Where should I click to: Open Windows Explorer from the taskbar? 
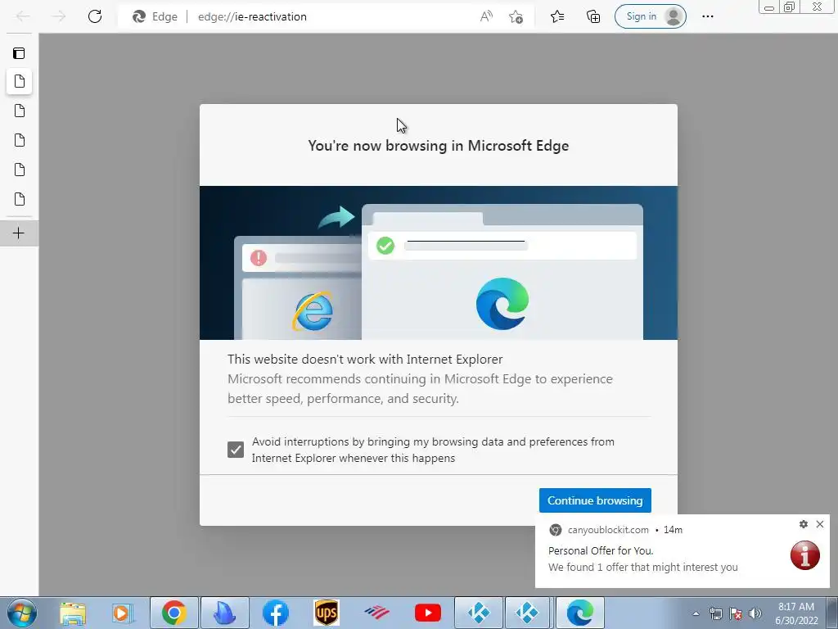[x=73, y=613]
